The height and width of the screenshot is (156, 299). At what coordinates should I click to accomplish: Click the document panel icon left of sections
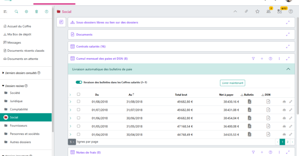click(x=61, y=22)
